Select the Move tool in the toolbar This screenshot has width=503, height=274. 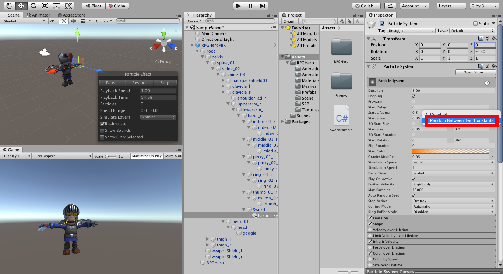[21, 6]
